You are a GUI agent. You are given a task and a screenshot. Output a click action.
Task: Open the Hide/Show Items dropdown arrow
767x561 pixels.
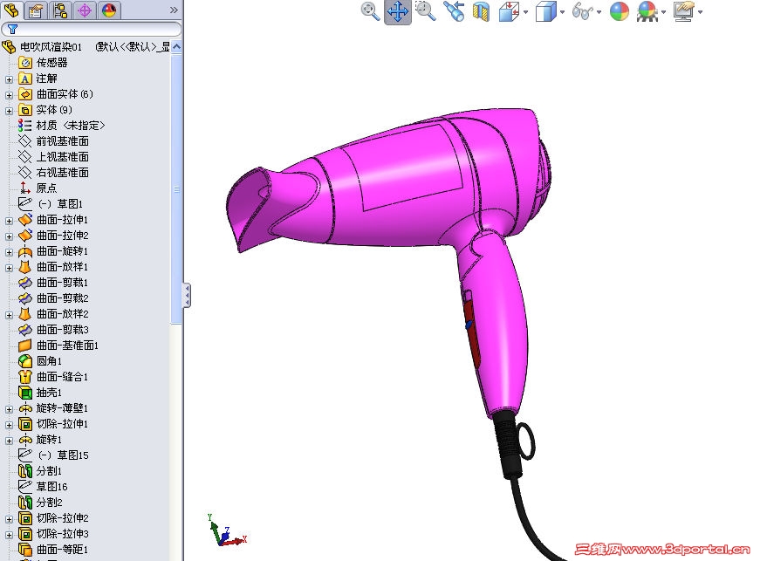click(599, 12)
